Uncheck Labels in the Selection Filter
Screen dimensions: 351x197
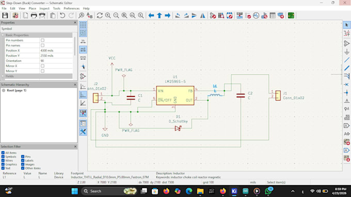click(23, 160)
